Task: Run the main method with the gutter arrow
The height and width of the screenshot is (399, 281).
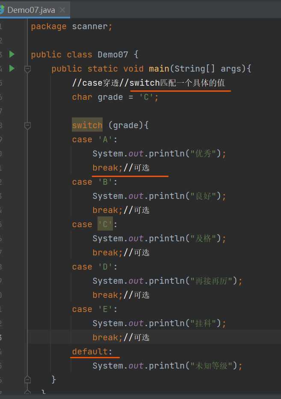Action: (12, 69)
